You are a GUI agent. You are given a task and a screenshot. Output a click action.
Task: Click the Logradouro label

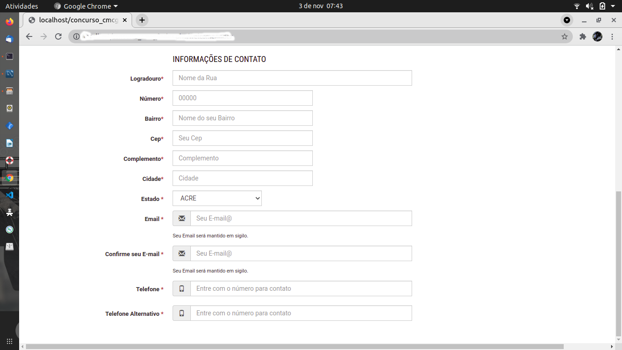click(146, 79)
